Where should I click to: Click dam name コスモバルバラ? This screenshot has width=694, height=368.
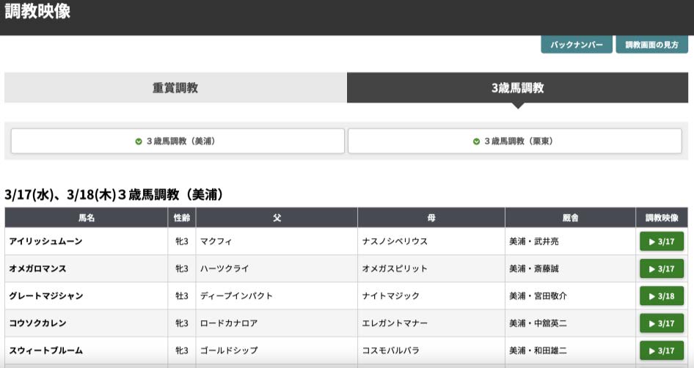click(391, 350)
